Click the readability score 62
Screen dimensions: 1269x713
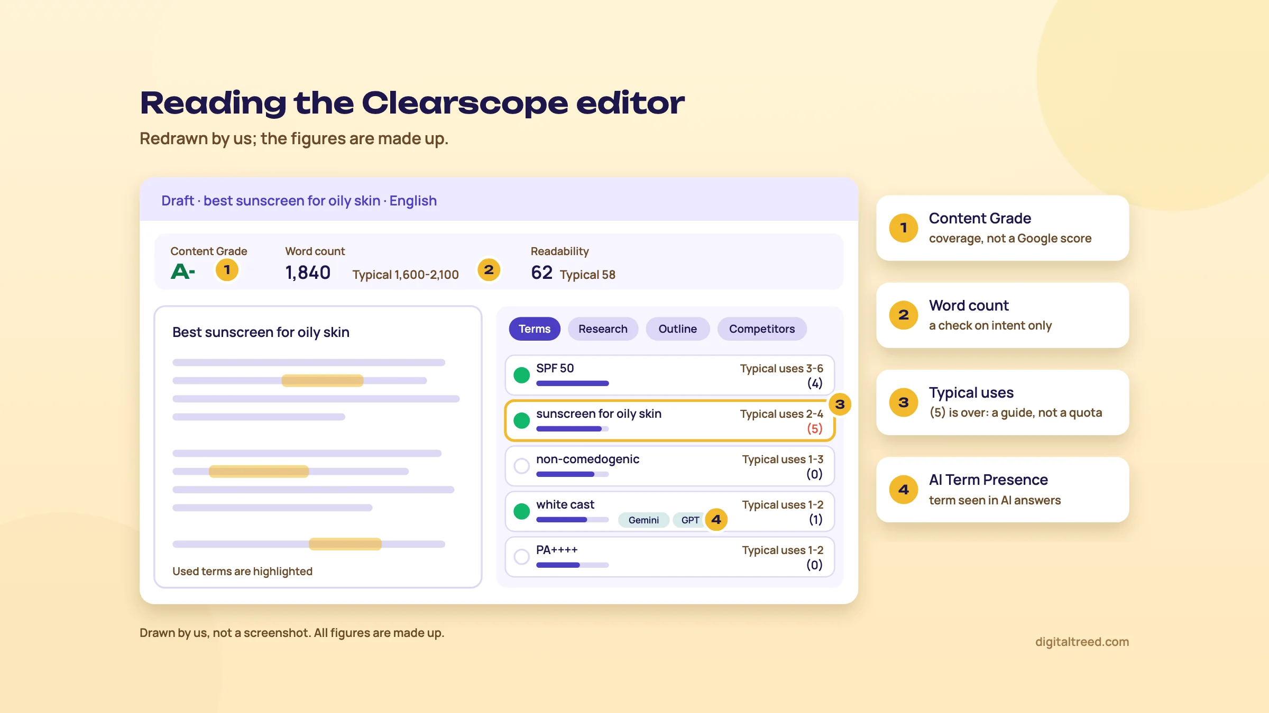pyautogui.click(x=541, y=273)
